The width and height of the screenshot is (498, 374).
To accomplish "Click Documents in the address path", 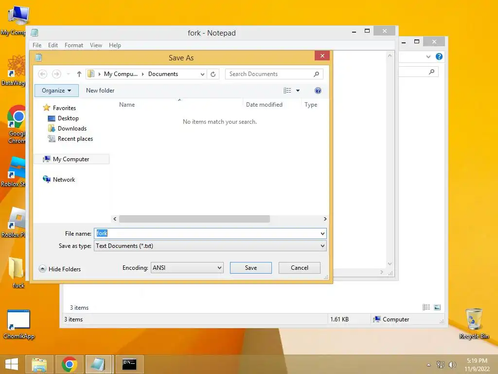I will tap(163, 74).
